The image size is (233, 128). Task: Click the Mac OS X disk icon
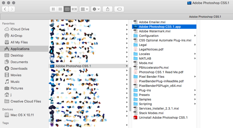coord(7,115)
